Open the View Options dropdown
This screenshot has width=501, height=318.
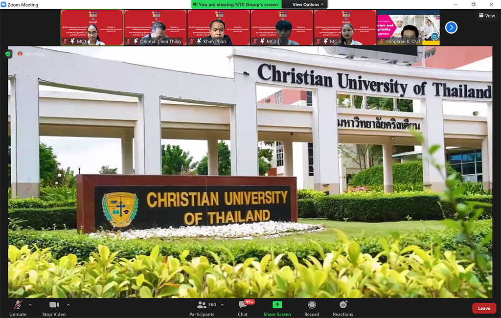pos(308,4)
